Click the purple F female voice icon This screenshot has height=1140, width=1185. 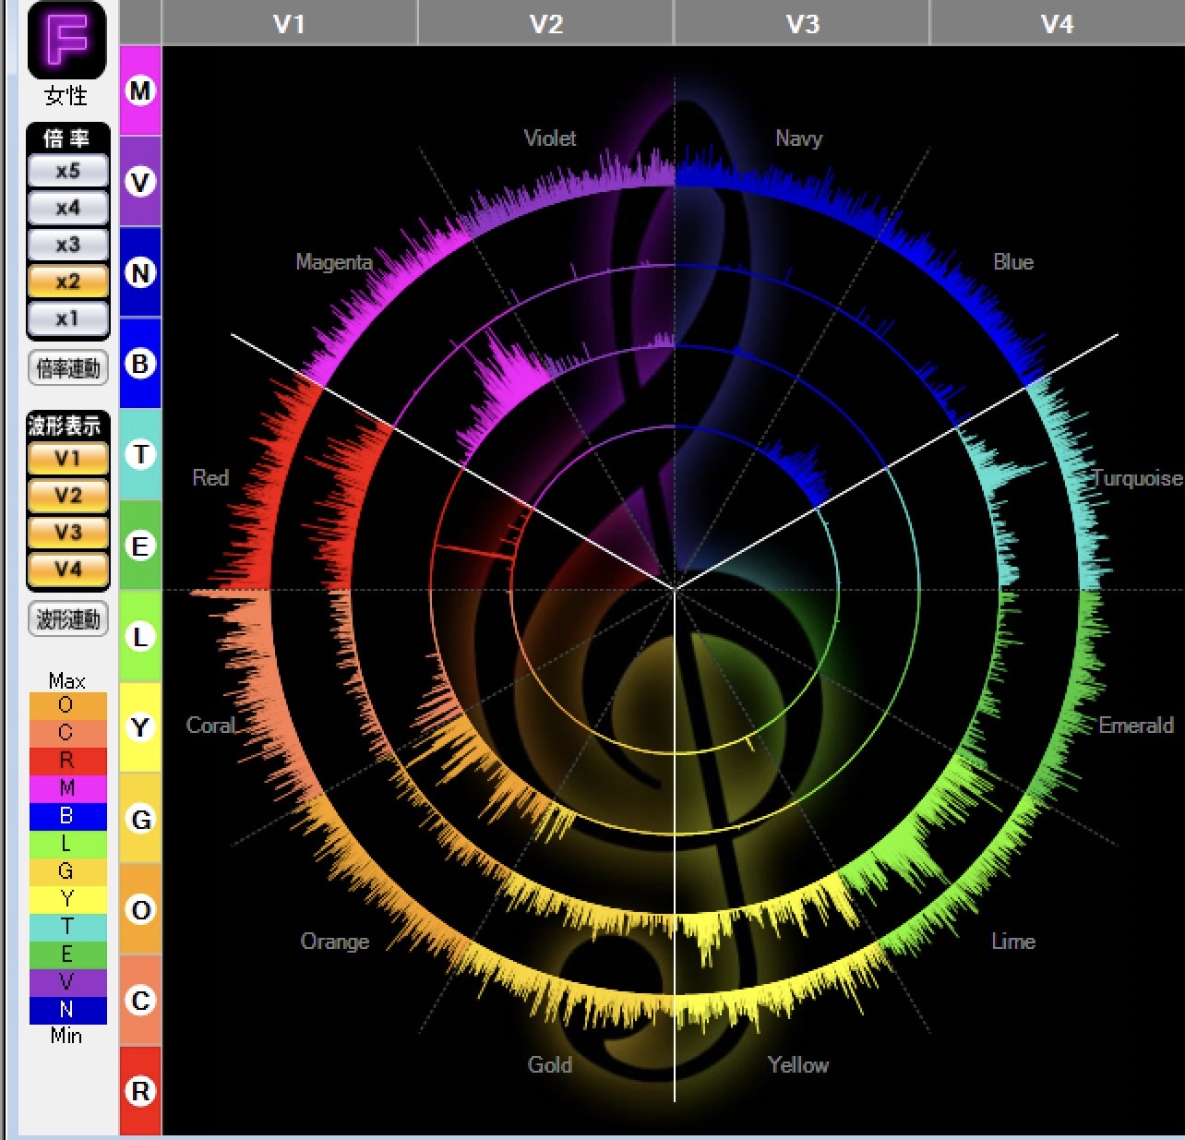(66, 42)
